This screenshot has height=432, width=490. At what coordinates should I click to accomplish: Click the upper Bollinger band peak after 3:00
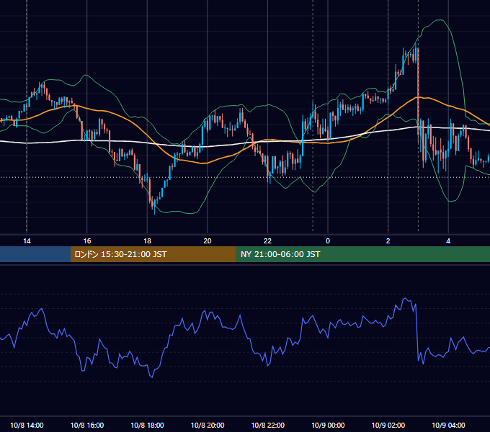click(440, 20)
